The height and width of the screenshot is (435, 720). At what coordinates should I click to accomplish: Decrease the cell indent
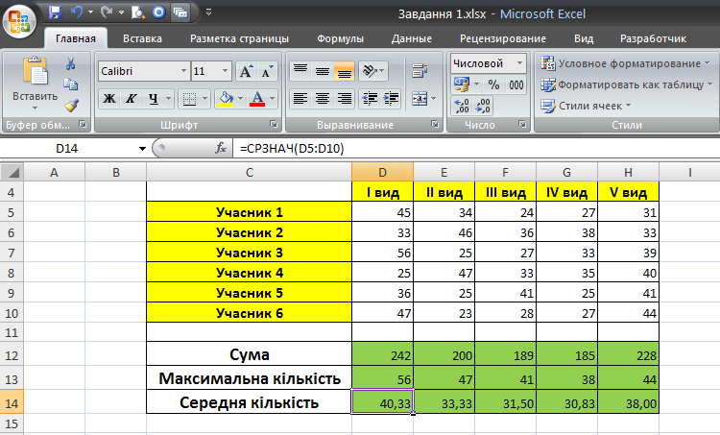(370, 98)
